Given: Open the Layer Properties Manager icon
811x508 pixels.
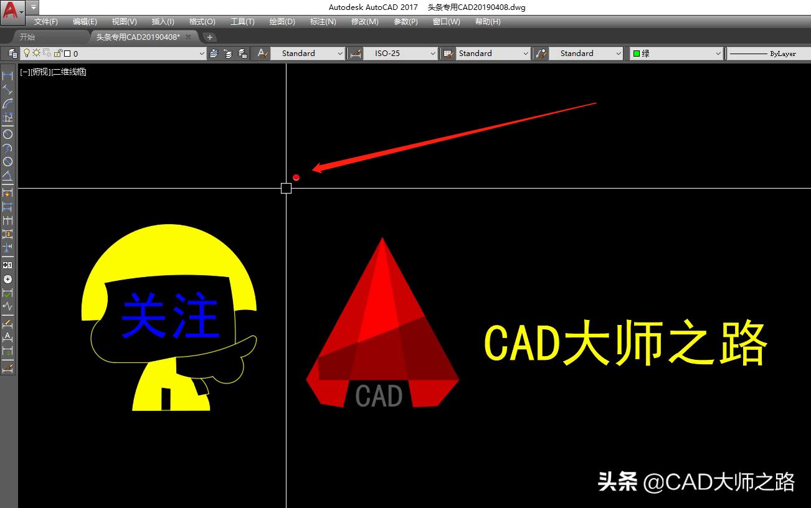Looking at the screenshot, I should pyautogui.click(x=12, y=53).
